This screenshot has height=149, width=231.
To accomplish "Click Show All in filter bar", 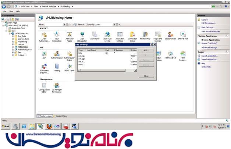I will click(x=79, y=25).
